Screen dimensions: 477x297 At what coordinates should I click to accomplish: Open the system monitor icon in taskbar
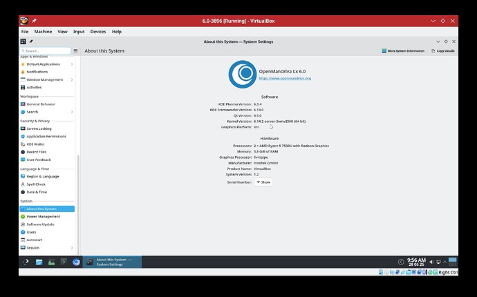(x=51, y=262)
